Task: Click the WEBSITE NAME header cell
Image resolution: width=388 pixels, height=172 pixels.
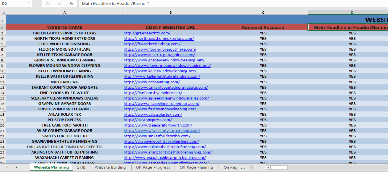Action: (65, 27)
